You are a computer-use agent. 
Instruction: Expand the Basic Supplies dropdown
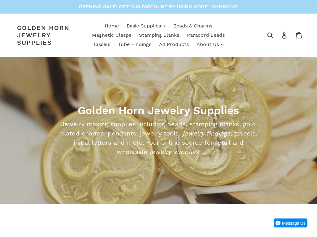[x=146, y=26]
